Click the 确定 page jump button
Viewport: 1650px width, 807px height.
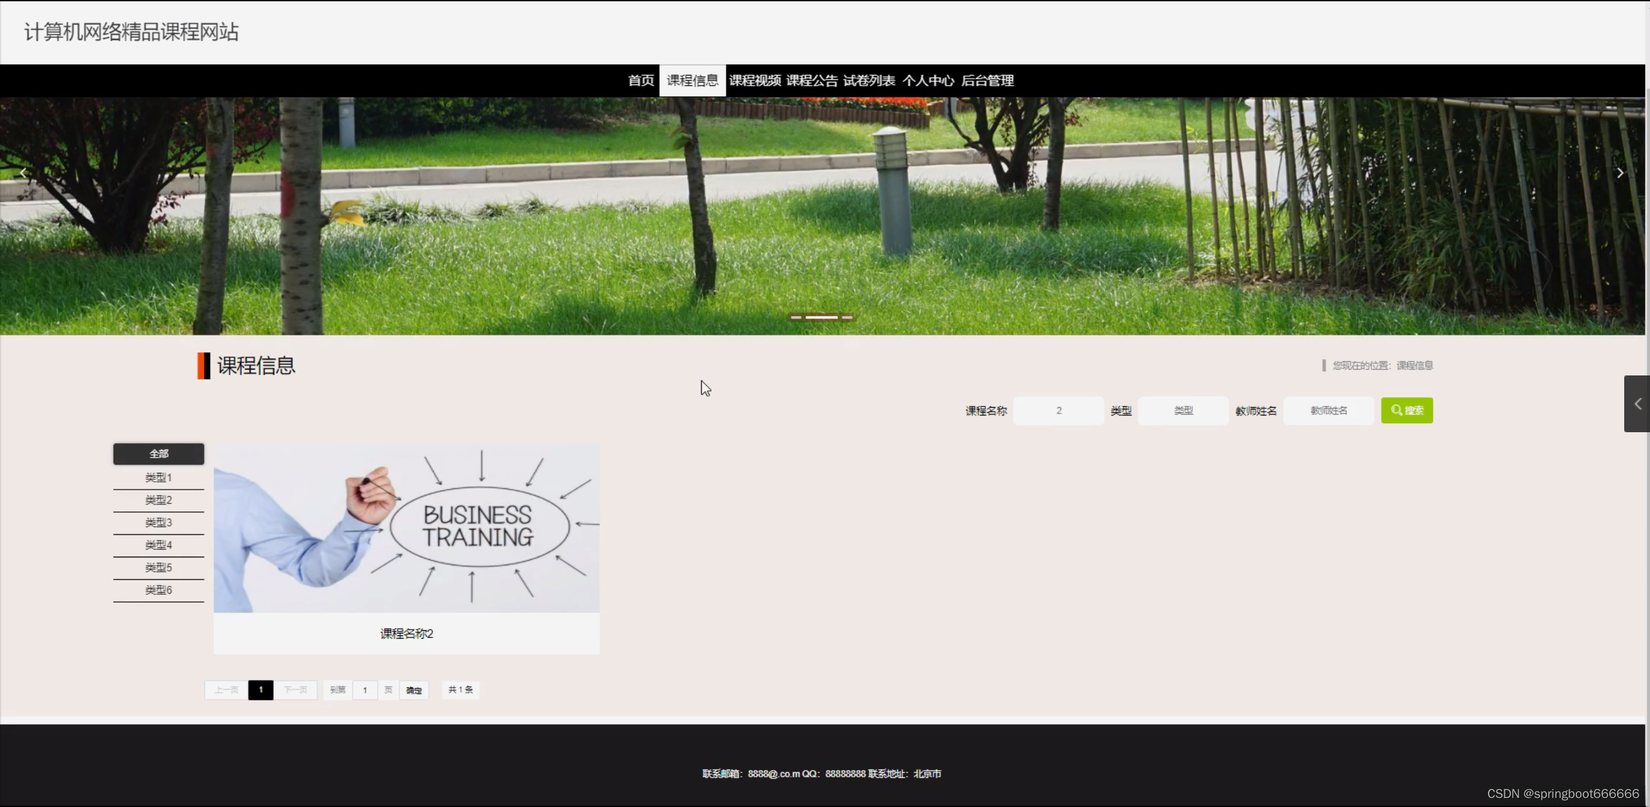(x=413, y=690)
